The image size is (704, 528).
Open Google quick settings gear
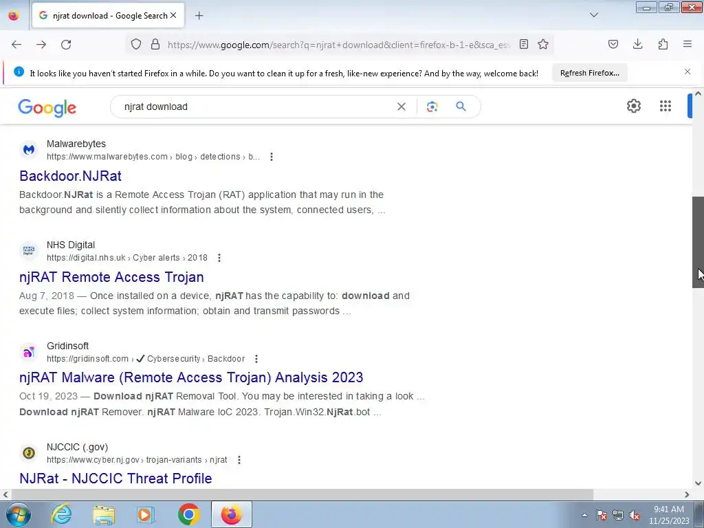pyautogui.click(x=633, y=106)
